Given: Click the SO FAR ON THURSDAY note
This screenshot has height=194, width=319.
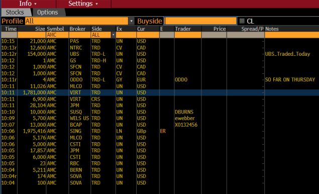Looking at the screenshot, I should (290, 79).
